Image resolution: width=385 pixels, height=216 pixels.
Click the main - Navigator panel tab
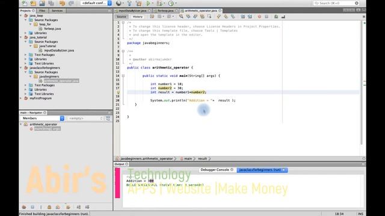point(33,113)
